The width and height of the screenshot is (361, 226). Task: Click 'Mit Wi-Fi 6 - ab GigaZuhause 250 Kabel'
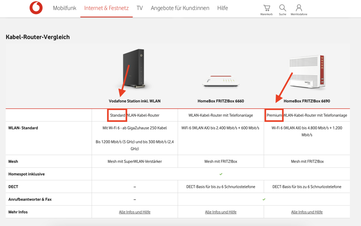click(x=135, y=128)
